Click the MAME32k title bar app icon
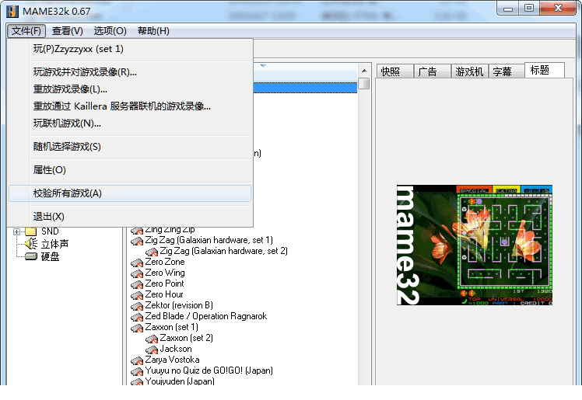This screenshot has height=400, width=582. [x=12, y=12]
